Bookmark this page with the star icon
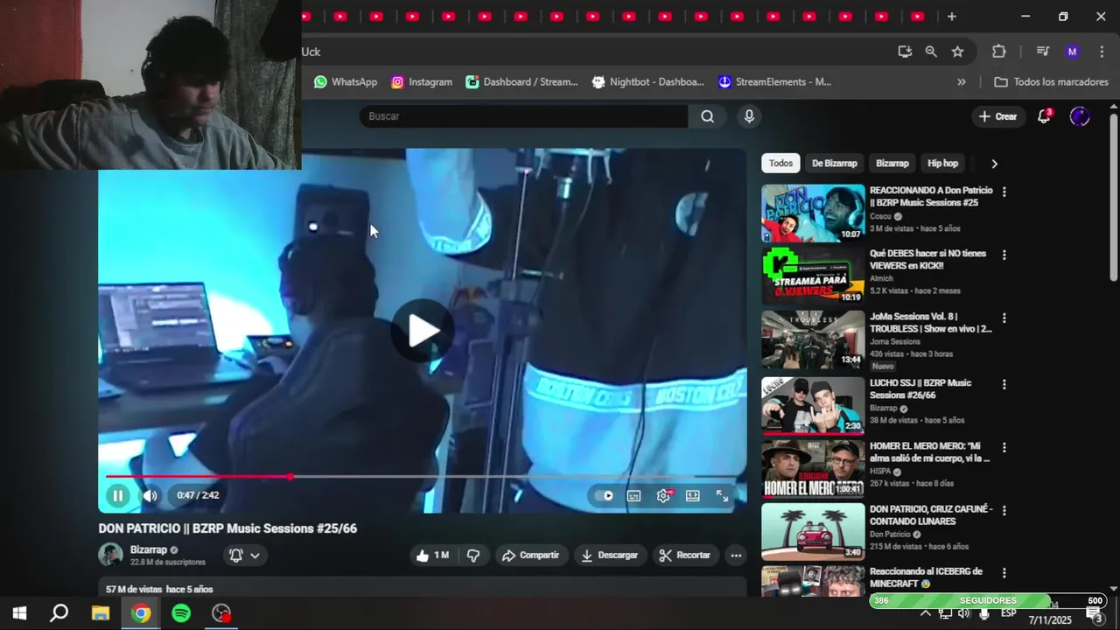1120x630 pixels. pos(957,52)
